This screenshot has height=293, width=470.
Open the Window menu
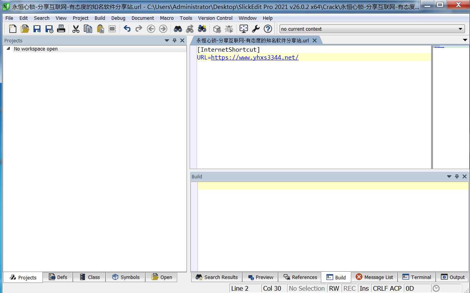pyautogui.click(x=248, y=18)
